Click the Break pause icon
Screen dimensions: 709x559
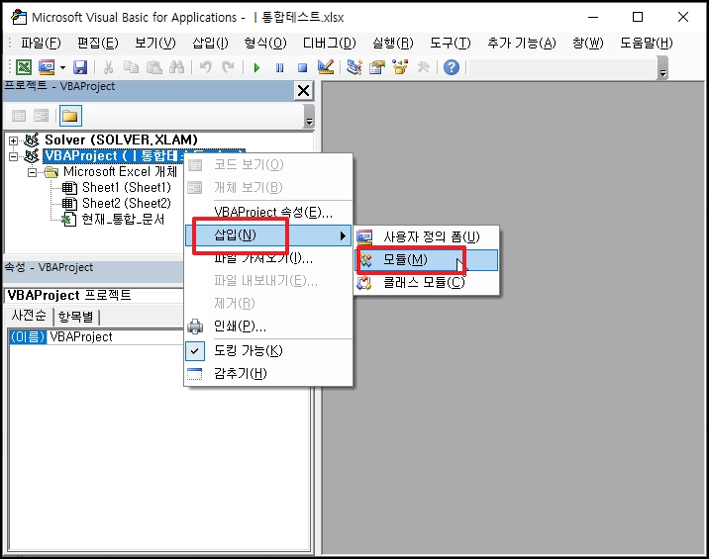pos(280,68)
